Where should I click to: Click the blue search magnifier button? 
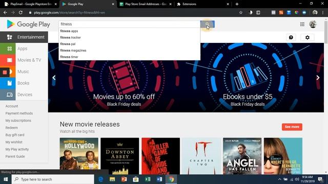click(x=207, y=24)
